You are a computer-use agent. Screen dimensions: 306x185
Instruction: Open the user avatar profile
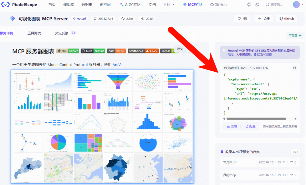pyautogui.click(x=296, y=5)
